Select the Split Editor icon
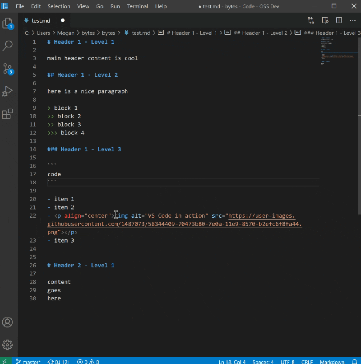Viewport: 361px width, 364px height. [x=339, y=20]
